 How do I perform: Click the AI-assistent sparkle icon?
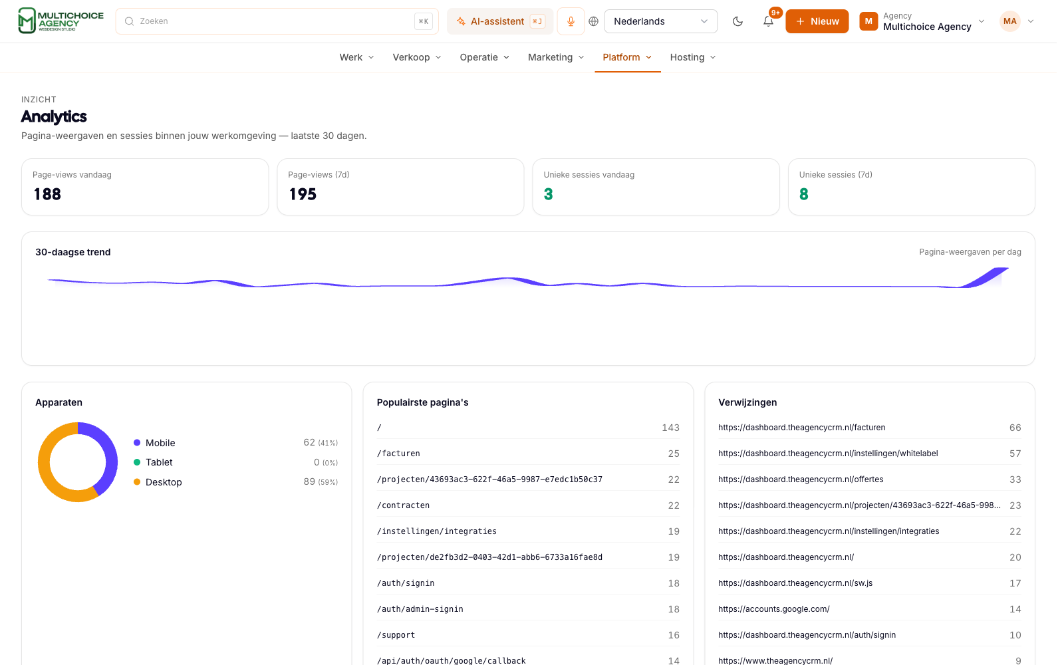coord(461,21)
